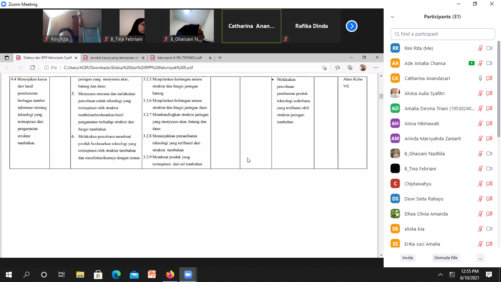Click the participants list scrollbar
The width and height of the screenshot is (501, 282).
click(498, 92)
